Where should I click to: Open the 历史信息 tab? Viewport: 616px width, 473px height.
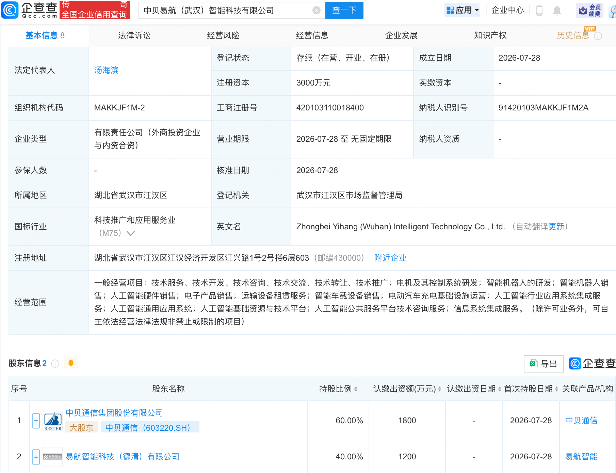coord(573,35)
